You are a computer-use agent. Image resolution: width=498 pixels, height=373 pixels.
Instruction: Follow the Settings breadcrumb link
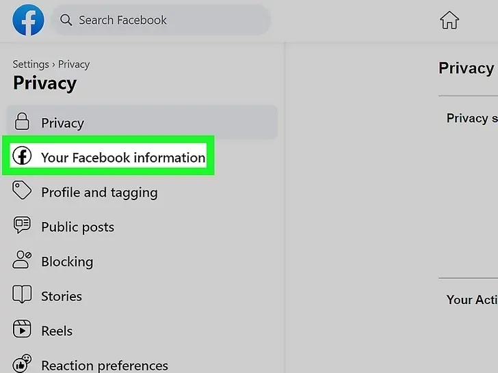point(31,64)
